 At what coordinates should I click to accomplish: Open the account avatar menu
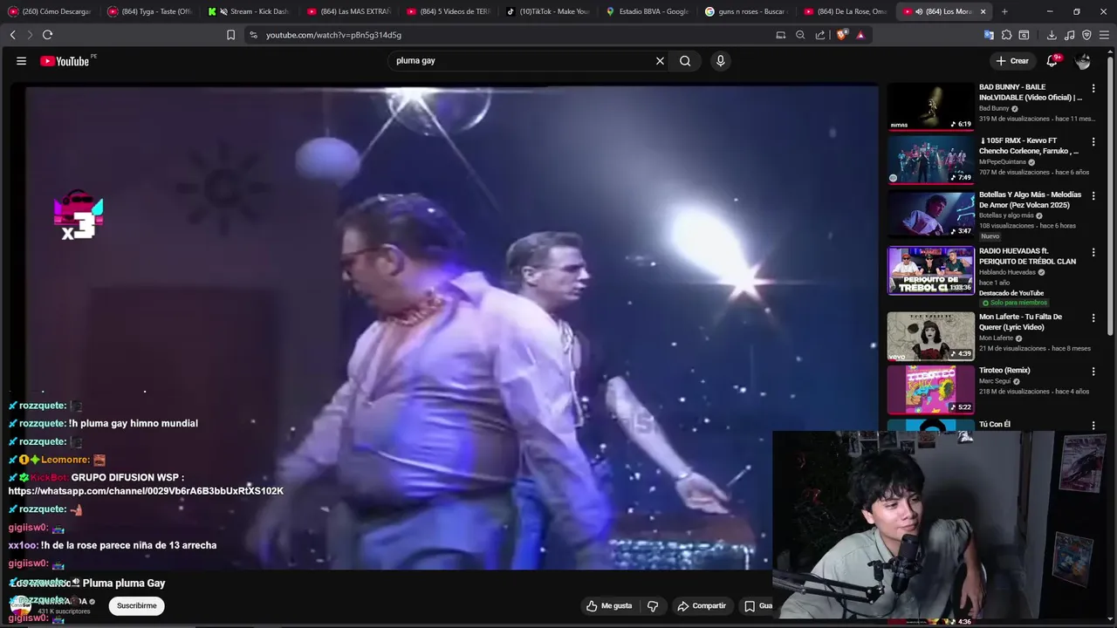[x=1083, y=61]
